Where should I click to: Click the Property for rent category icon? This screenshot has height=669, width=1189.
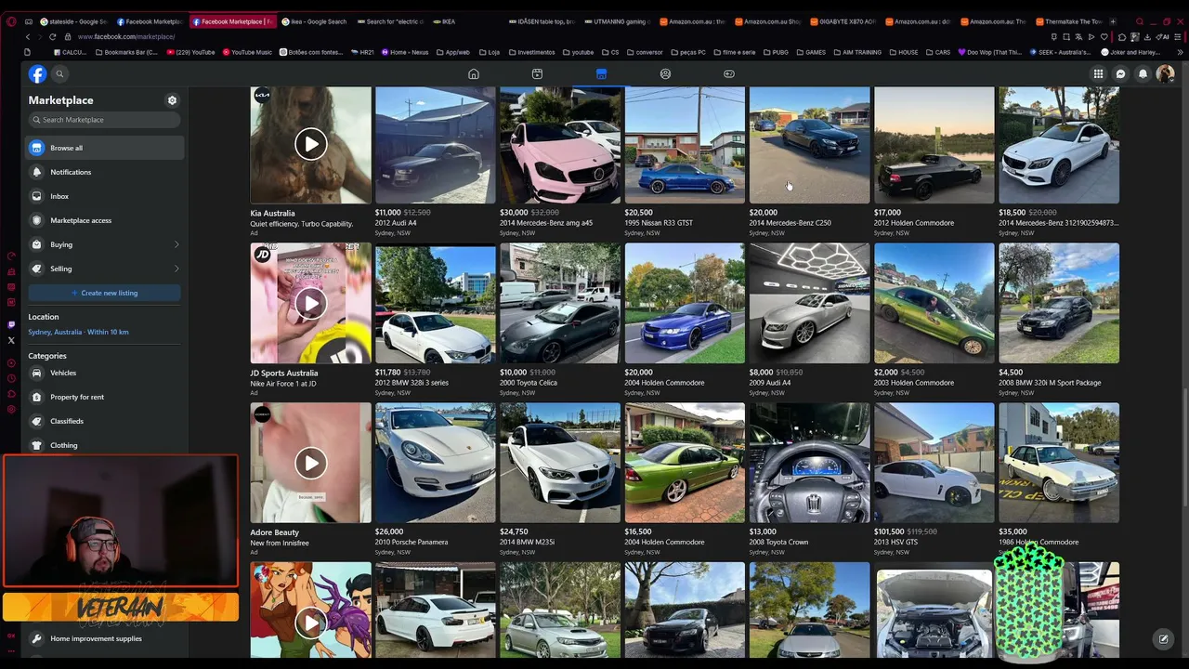(36, 397)
